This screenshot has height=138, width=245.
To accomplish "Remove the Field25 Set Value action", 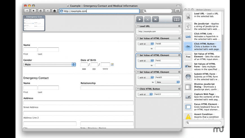I will pyautogui.click(x=179, y=72).
